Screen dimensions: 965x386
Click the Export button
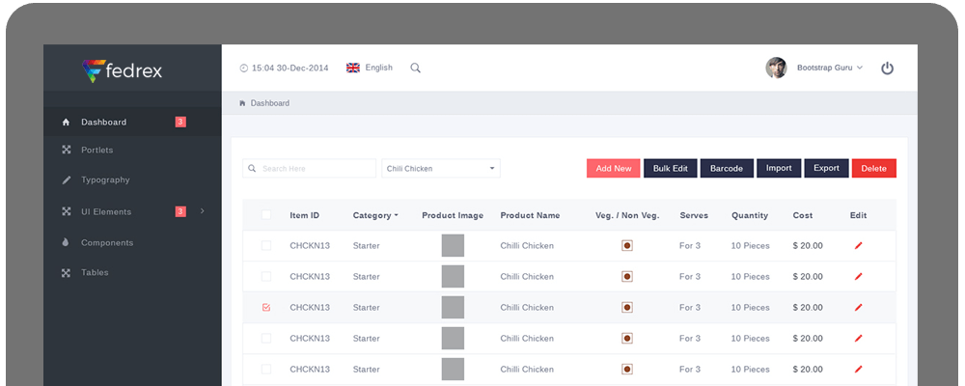(x=827, y=168)
